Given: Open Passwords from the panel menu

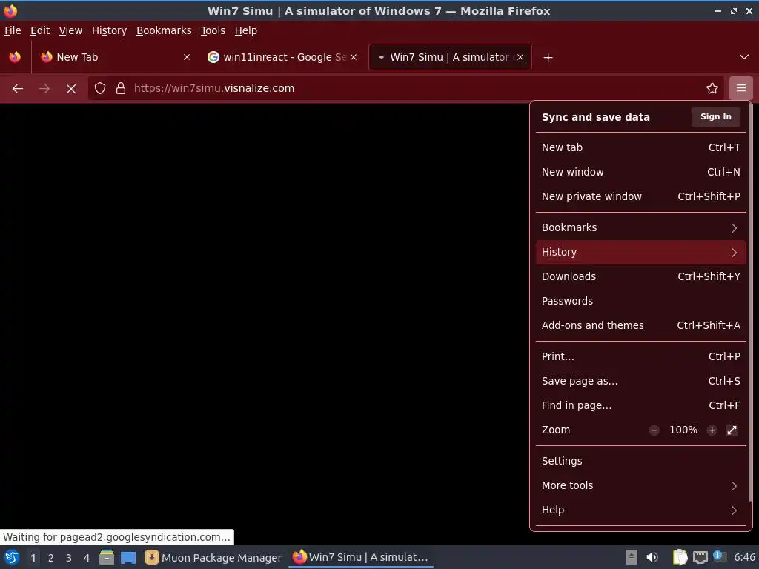Looking at the screenshot, I should click(641, 301).
